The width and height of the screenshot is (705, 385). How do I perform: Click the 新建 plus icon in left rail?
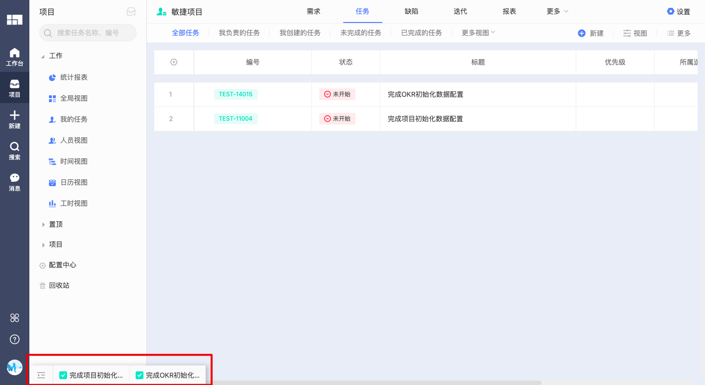(x=15, y=116)
